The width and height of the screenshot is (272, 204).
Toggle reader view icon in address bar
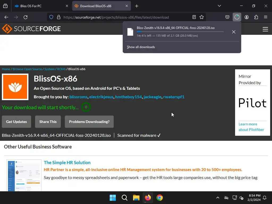pos(194,17)
